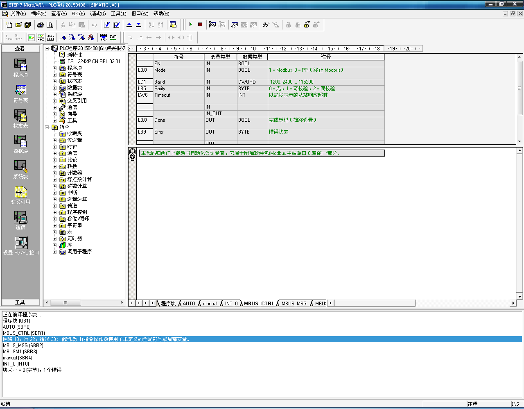The image size is (524, 409).
Task: Switch to the INT_0 tab
Action: [231, 304]
